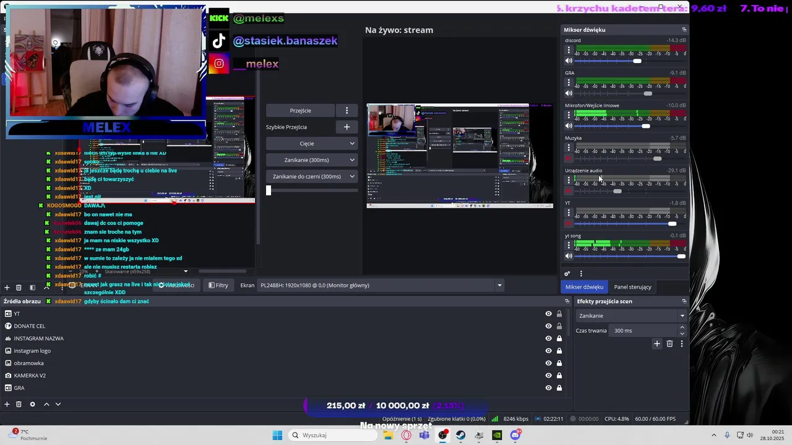Click discord volume slider handle
792x445 pixels.
click(637, 61)
